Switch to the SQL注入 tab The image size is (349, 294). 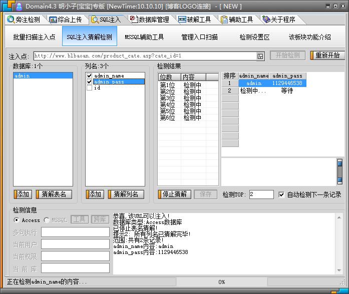coord(107,19)
